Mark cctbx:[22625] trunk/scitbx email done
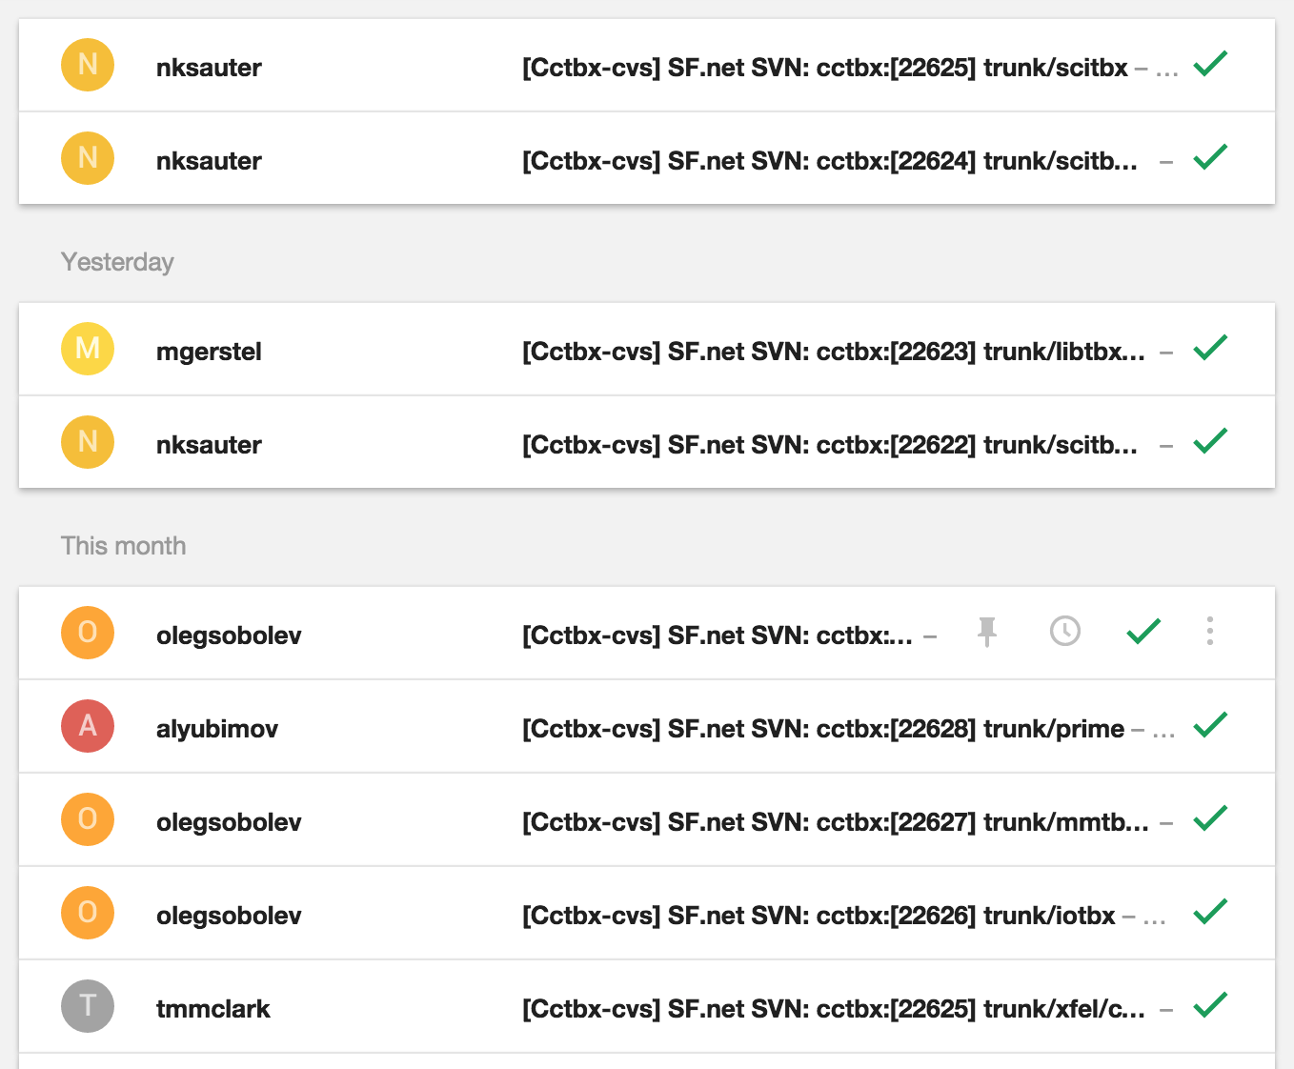Image resolution: width=1294 pixels, height=1069 pixels. [1210, 65]
